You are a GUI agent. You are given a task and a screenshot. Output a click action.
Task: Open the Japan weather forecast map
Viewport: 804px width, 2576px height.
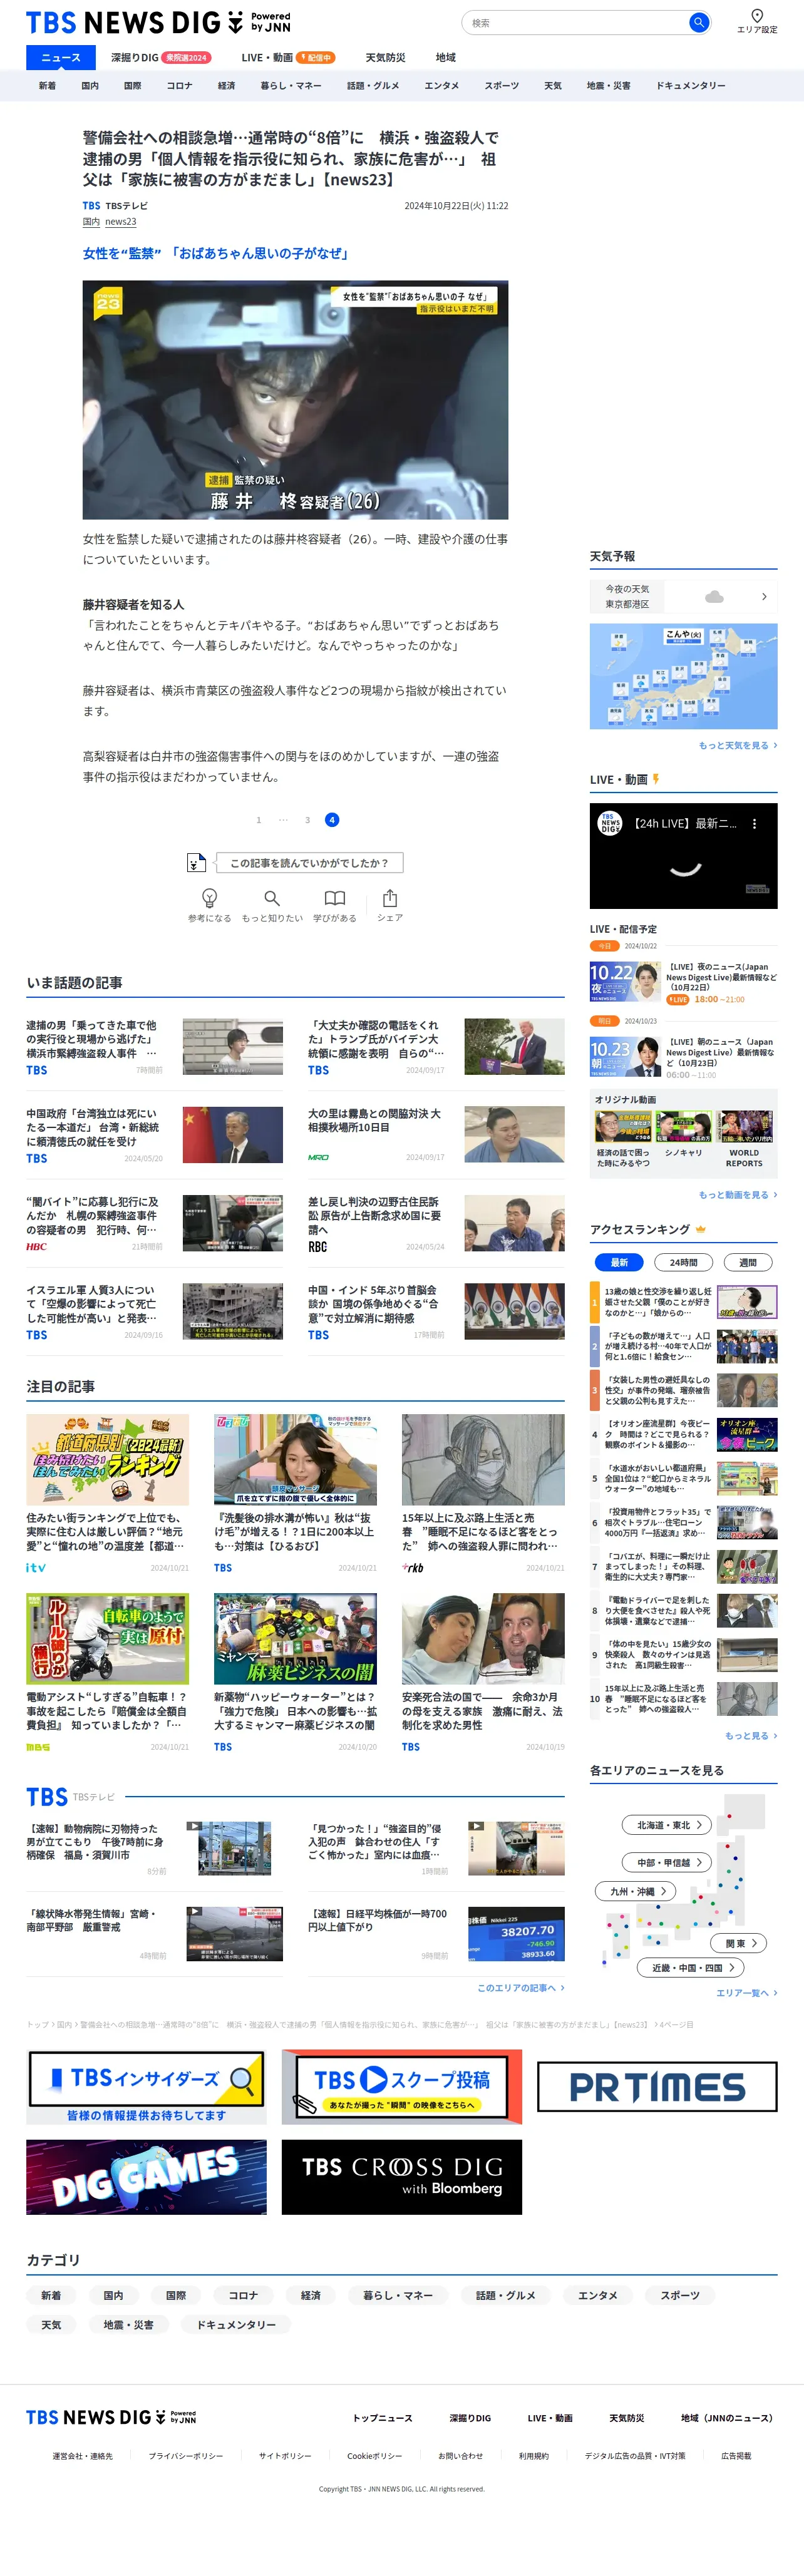(684, 676)
